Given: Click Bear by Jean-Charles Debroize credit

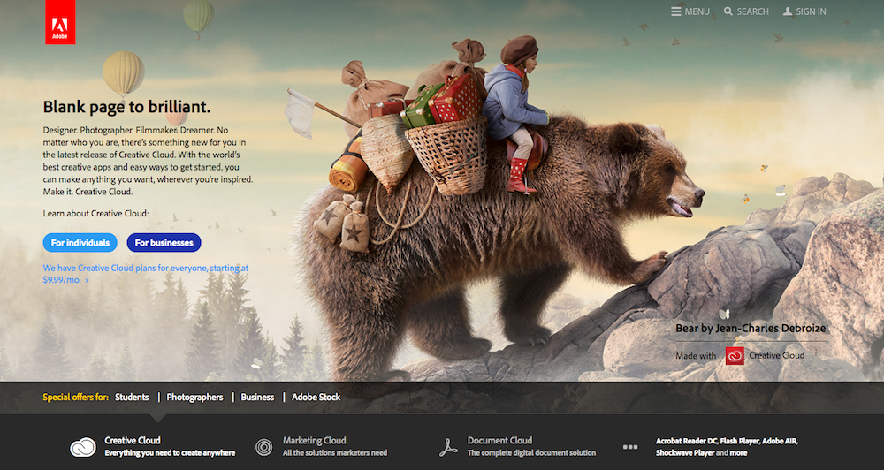Looking at the screenshot, I should (751, 329).
